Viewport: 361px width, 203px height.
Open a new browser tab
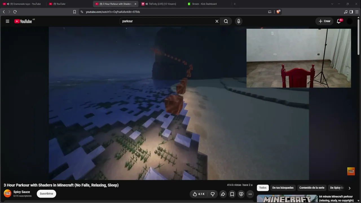click(x=235, y=4)
